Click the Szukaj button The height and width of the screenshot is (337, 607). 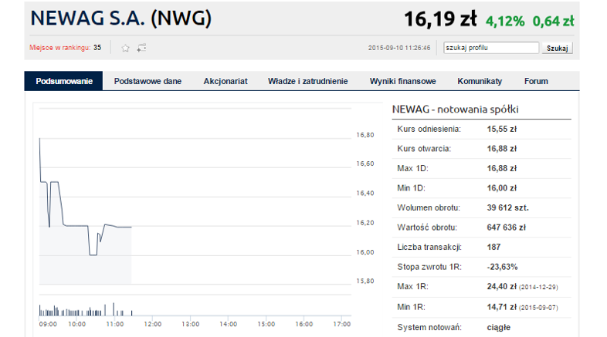(557, 48)
